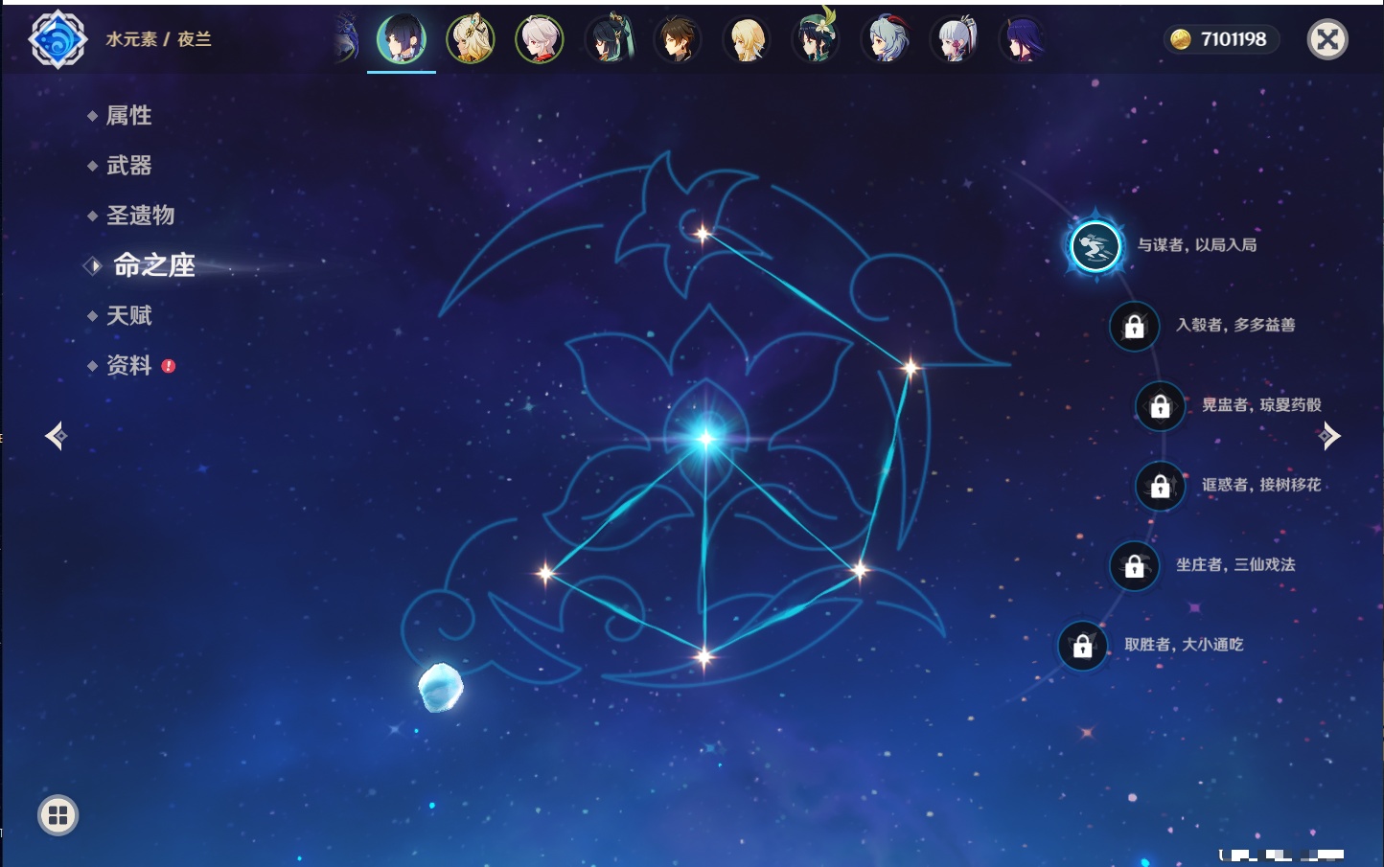The image size is (1384, 867).
Task: Click the 取胜者, 大小通吃 label
Action: point(1184,645)
